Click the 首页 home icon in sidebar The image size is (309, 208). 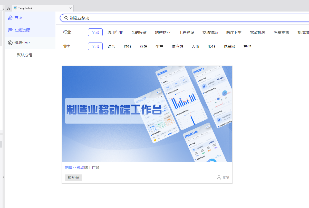pos(10,18)
